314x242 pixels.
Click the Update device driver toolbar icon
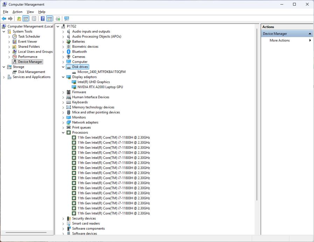tap(58, 19)
